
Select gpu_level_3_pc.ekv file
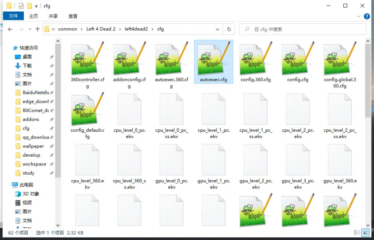tap(298, 160)
